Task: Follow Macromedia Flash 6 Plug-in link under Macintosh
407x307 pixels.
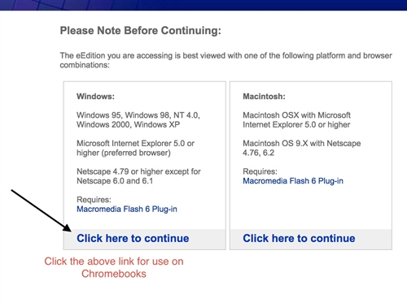Action: (x=293, y=181)
